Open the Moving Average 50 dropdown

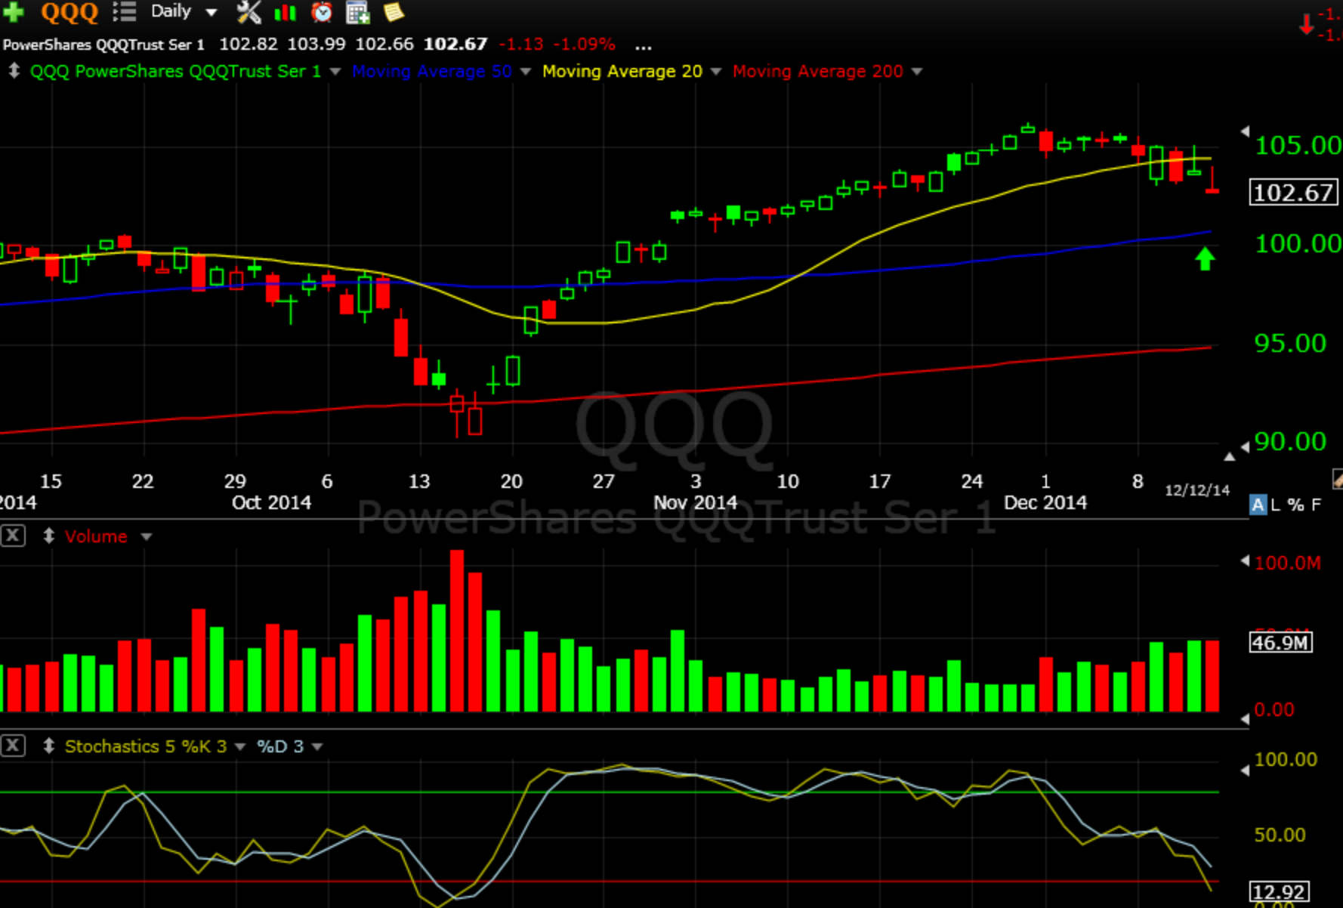(526, 71)
